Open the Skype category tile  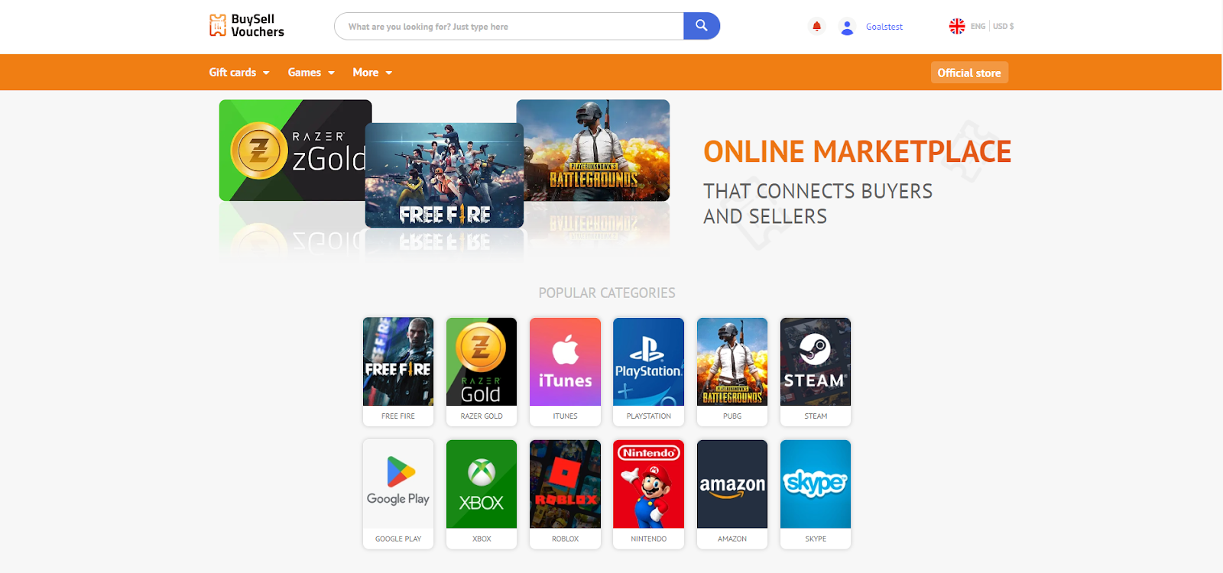coord(816,494)
